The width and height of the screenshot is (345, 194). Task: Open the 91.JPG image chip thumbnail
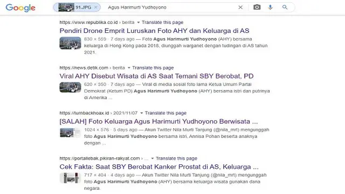pos(66,8)
